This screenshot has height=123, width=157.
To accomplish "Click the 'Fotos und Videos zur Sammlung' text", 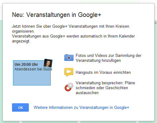I will pos(108,58).
